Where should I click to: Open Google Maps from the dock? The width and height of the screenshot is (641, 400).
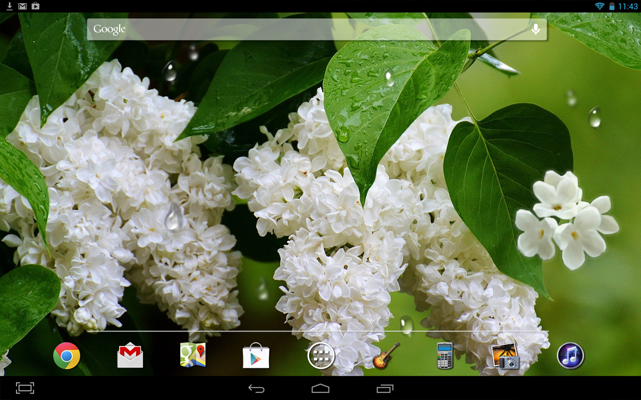pyautogui.click(x=193, y=355)
